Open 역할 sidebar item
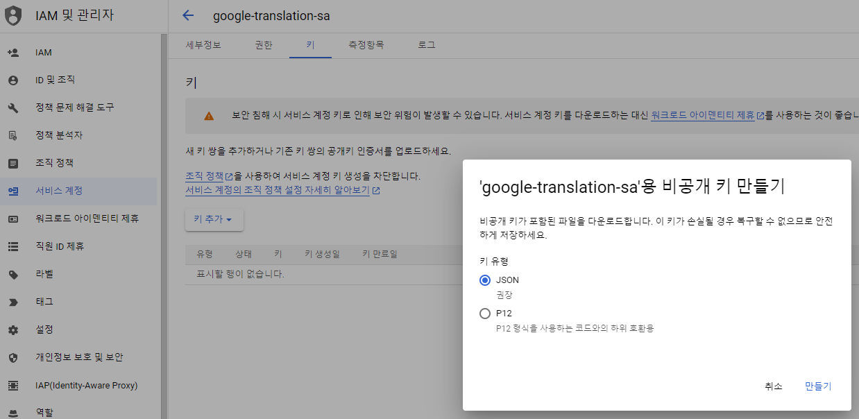859x419 pixels. 78,411
